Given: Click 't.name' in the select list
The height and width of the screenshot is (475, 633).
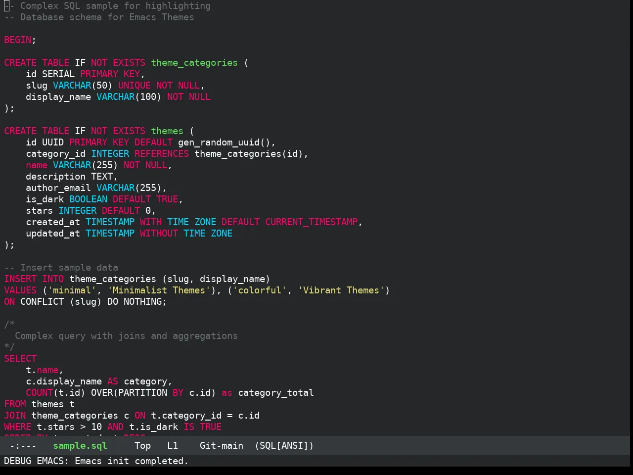Looking at the screenshot, I should [42, 370].
